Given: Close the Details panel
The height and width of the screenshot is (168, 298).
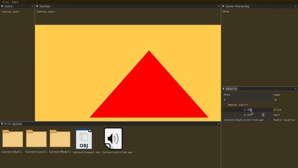Looking at the screenshot, I should pos(296,89).
